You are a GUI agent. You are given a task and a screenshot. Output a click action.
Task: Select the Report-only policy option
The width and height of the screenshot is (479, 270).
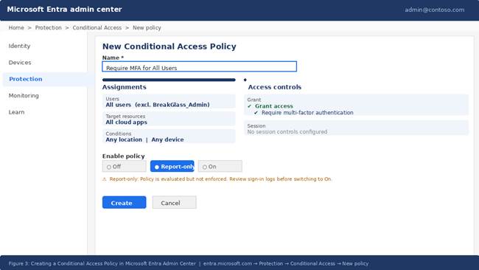click(x=172, y=166)
